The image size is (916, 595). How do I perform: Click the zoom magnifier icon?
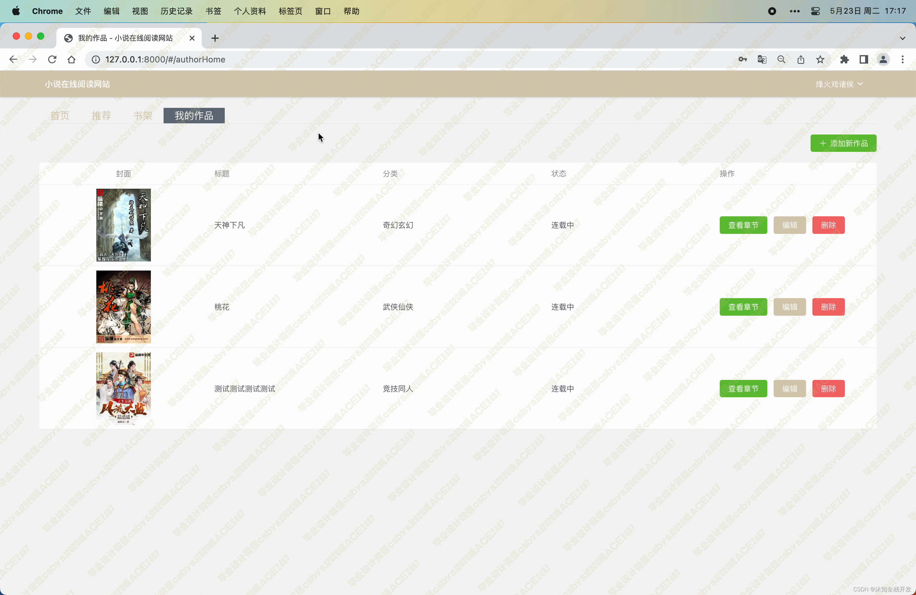(x=781, y=59)
